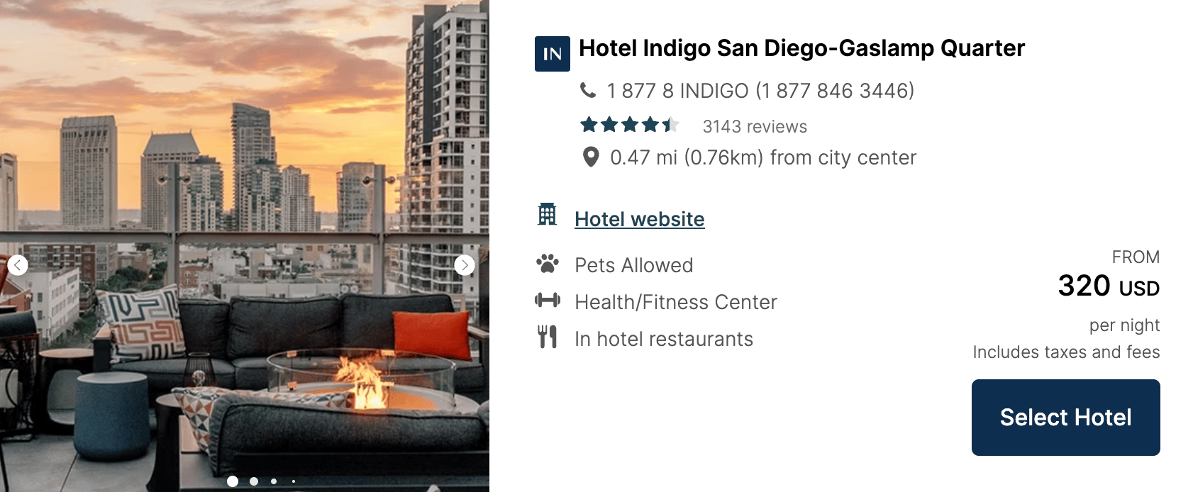The height and width of the screenshot is (492, 1193).
Task: Click the Hotel Indigo IN logo icon
Action: pos(552,54)
